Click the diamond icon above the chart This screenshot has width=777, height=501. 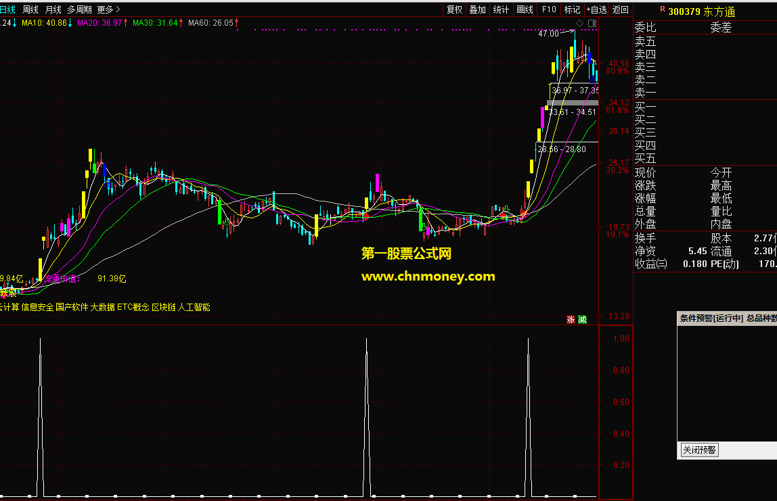click(580, 23)
